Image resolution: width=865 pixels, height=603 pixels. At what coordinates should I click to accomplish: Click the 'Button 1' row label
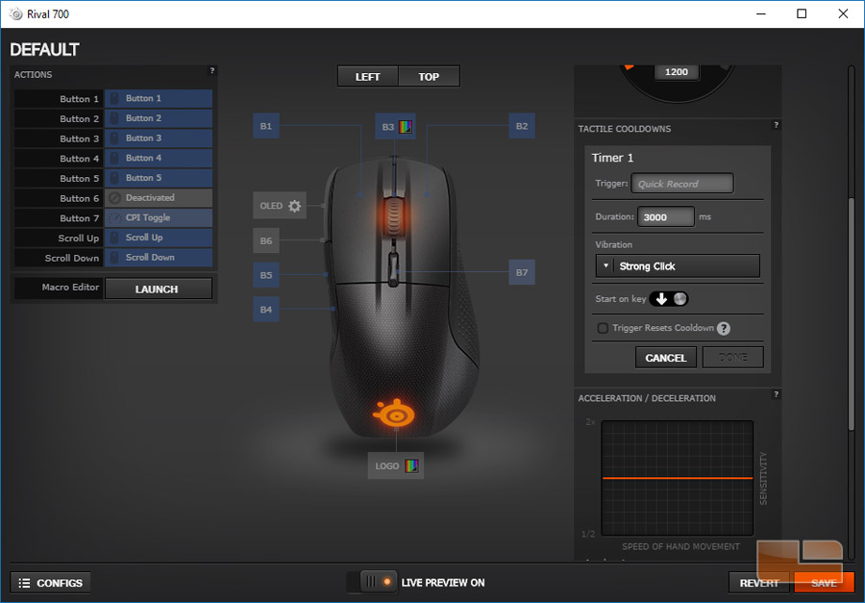tap(79, 99)
